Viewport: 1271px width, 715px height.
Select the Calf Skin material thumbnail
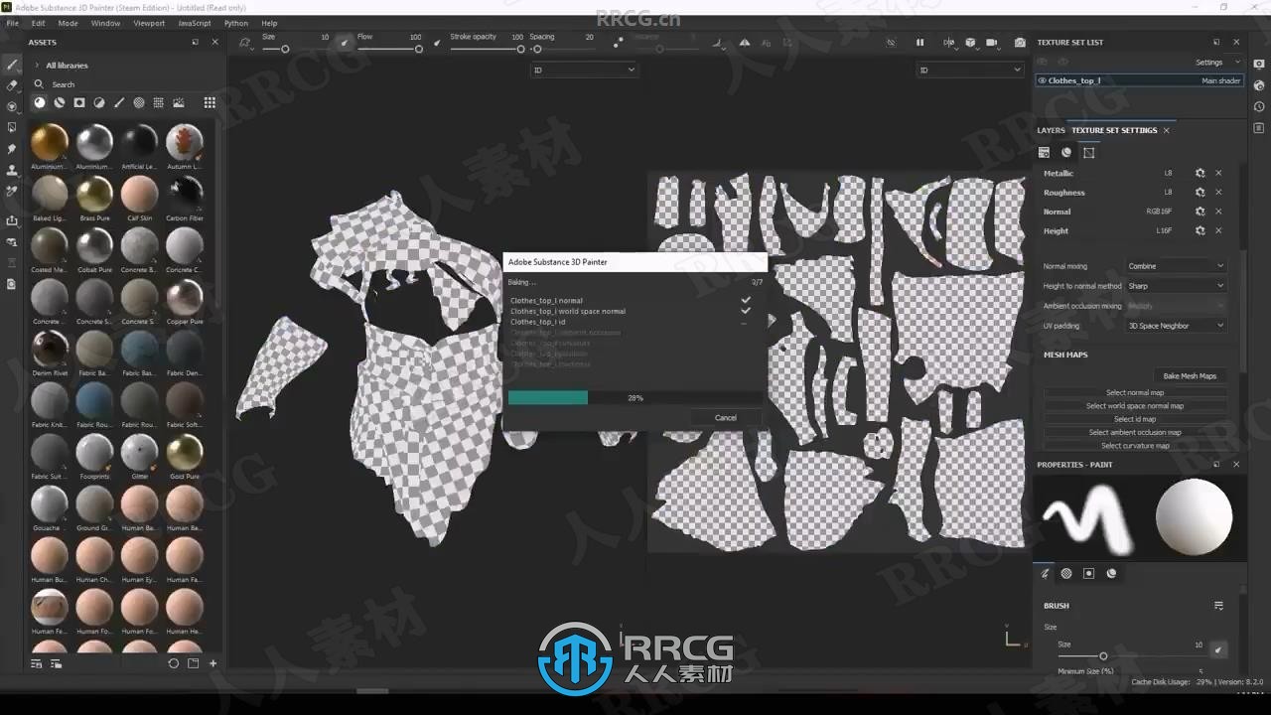coord(139,194)
